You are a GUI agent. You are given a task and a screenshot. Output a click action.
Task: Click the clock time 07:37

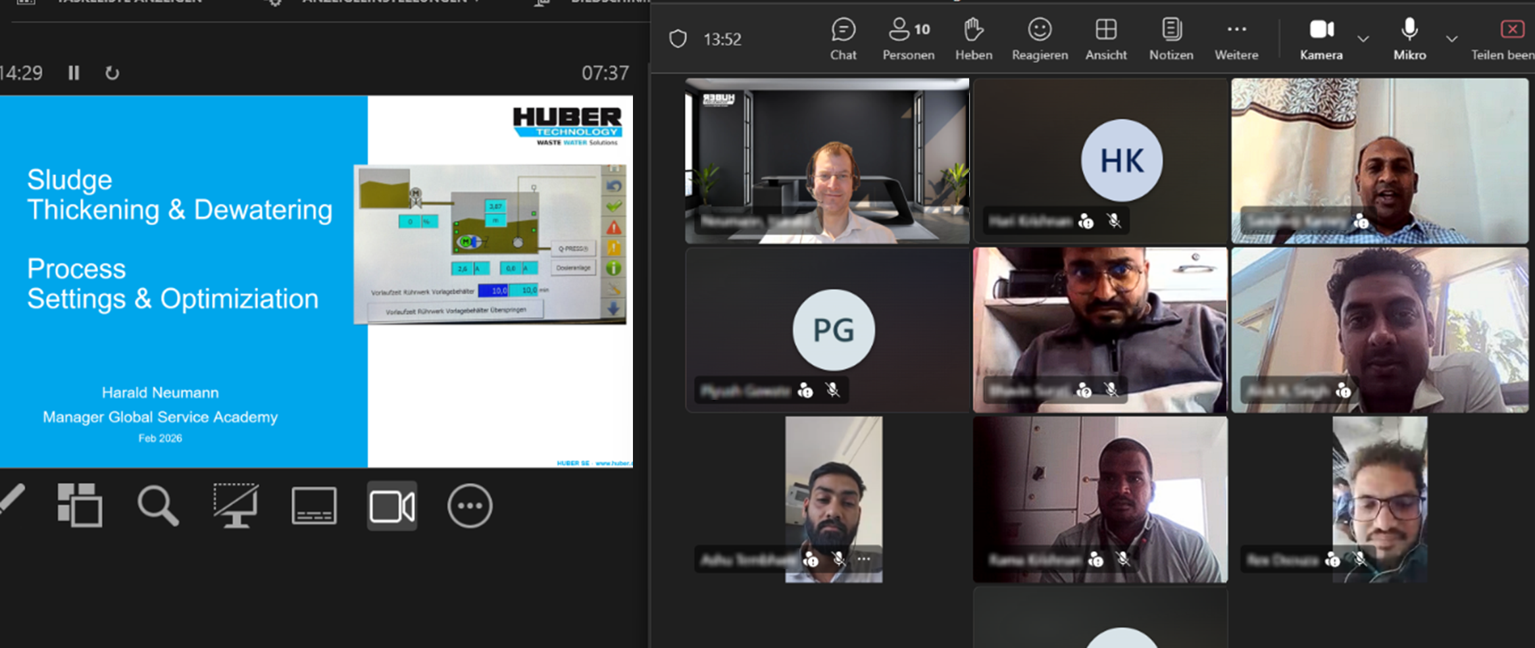pos(605,73)
